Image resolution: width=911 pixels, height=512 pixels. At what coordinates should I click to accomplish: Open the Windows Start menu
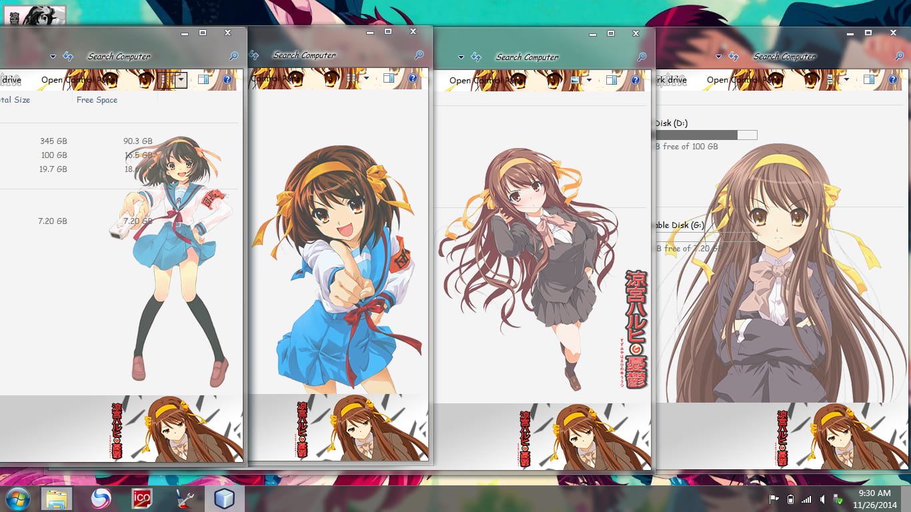[x=17, y=499]
